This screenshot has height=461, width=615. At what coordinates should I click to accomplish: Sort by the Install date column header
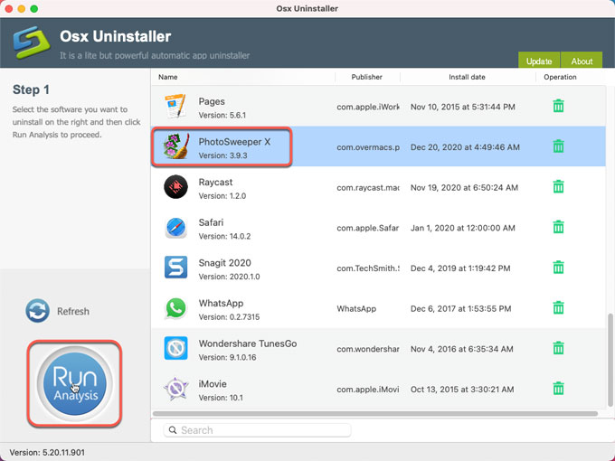[467, 77]
